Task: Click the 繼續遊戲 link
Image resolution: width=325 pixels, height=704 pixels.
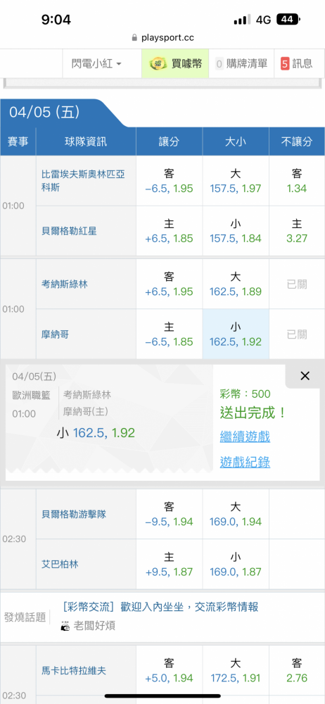Action: [245, 436]
